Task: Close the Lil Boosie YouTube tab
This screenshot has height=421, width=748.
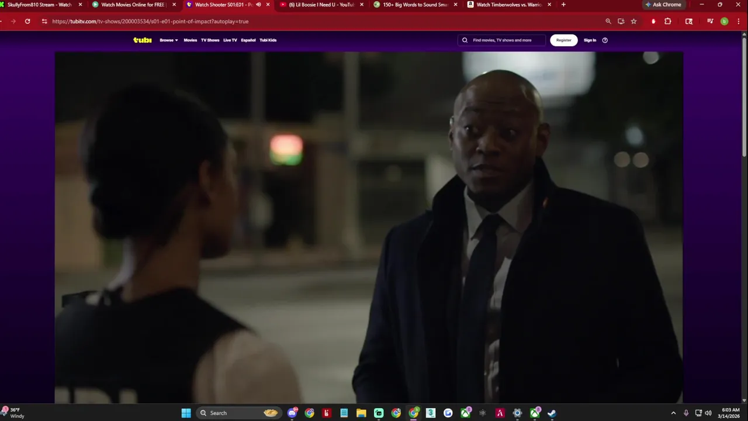Action: click(x=362, y=5)
